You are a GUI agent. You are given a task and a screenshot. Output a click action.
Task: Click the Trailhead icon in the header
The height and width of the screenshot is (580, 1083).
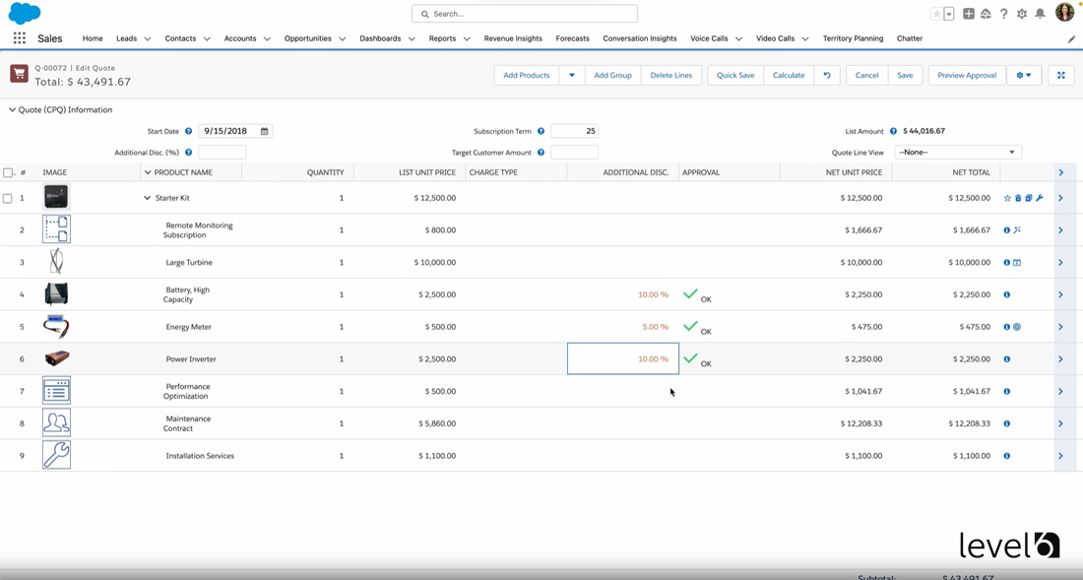pos(985,14)
